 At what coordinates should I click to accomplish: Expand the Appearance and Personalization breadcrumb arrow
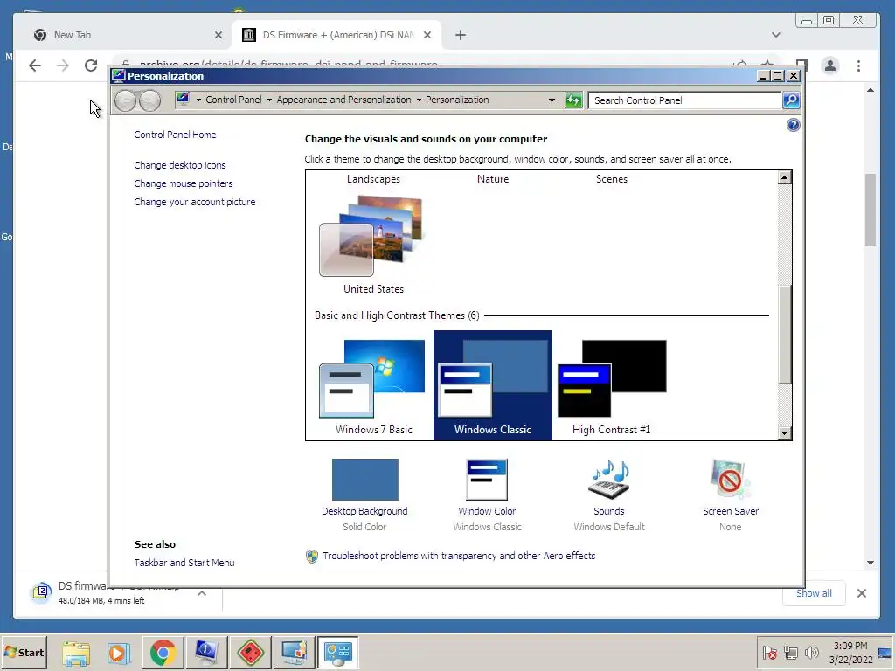tap(419, 100)
